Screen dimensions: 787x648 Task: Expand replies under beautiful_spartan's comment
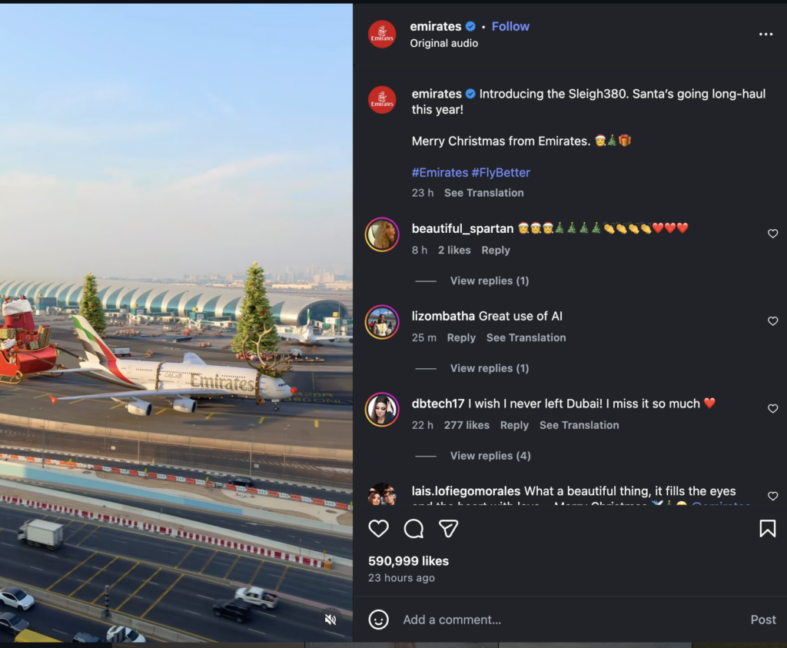click(489, 281)
